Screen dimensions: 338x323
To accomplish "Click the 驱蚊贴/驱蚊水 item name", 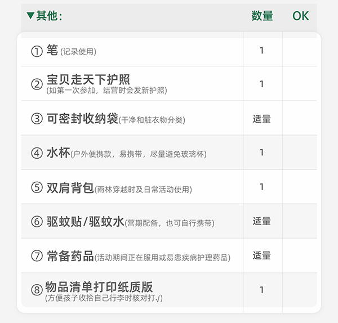I will pos(85,222).
